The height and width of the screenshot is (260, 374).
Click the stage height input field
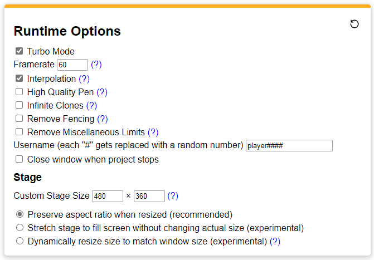click(x=149, y=196)
